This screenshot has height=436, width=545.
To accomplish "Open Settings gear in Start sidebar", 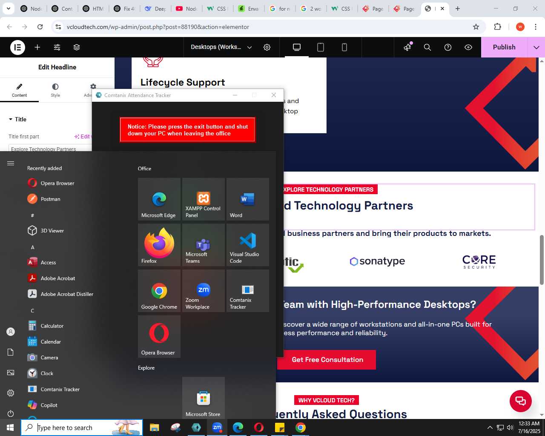I will coord(11,393).
